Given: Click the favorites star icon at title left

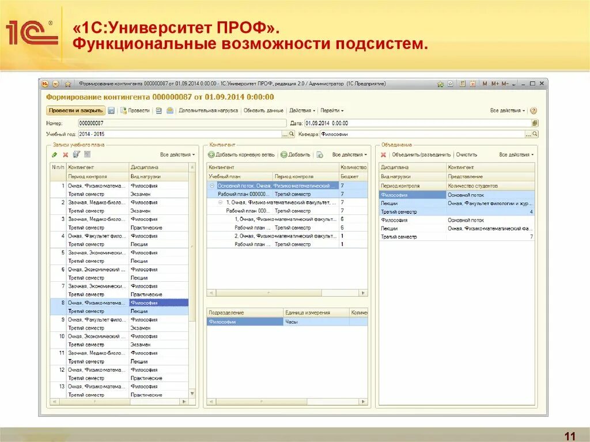Looking at the screenshot, I should 68,84.
